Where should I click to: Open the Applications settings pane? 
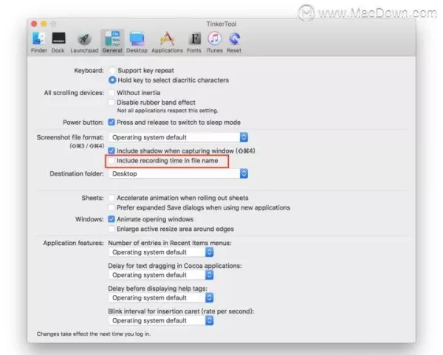click(168, 42)
